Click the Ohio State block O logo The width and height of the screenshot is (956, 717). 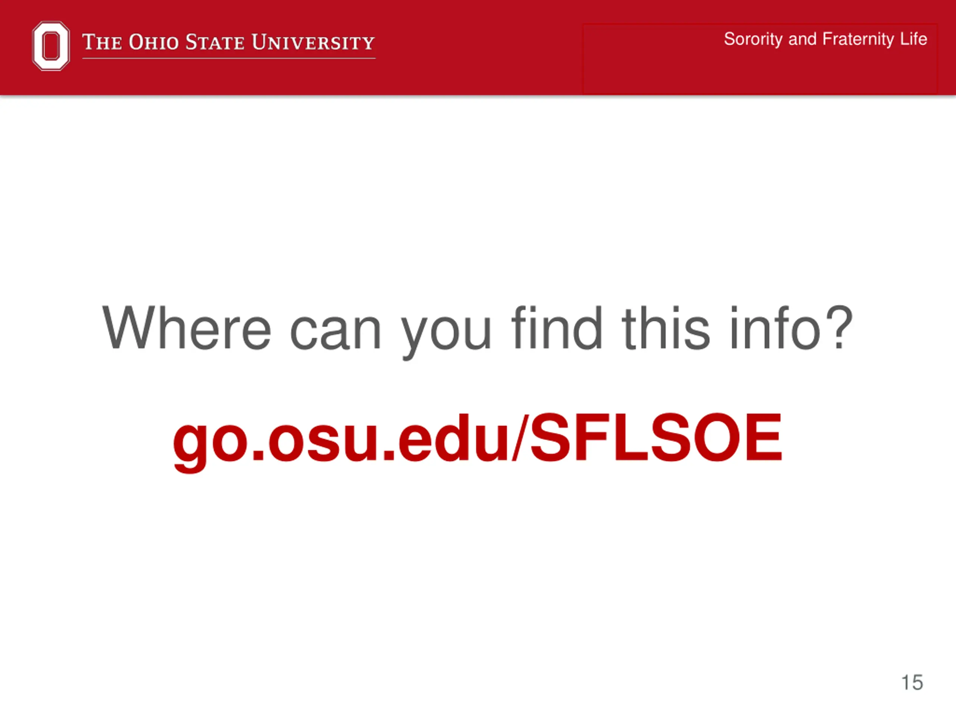click(51, 46)
